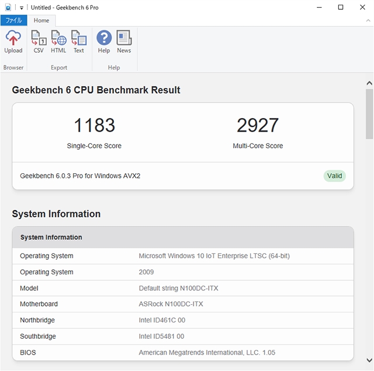Upload the result to Geekbench Browser

[x=13, y=42]
